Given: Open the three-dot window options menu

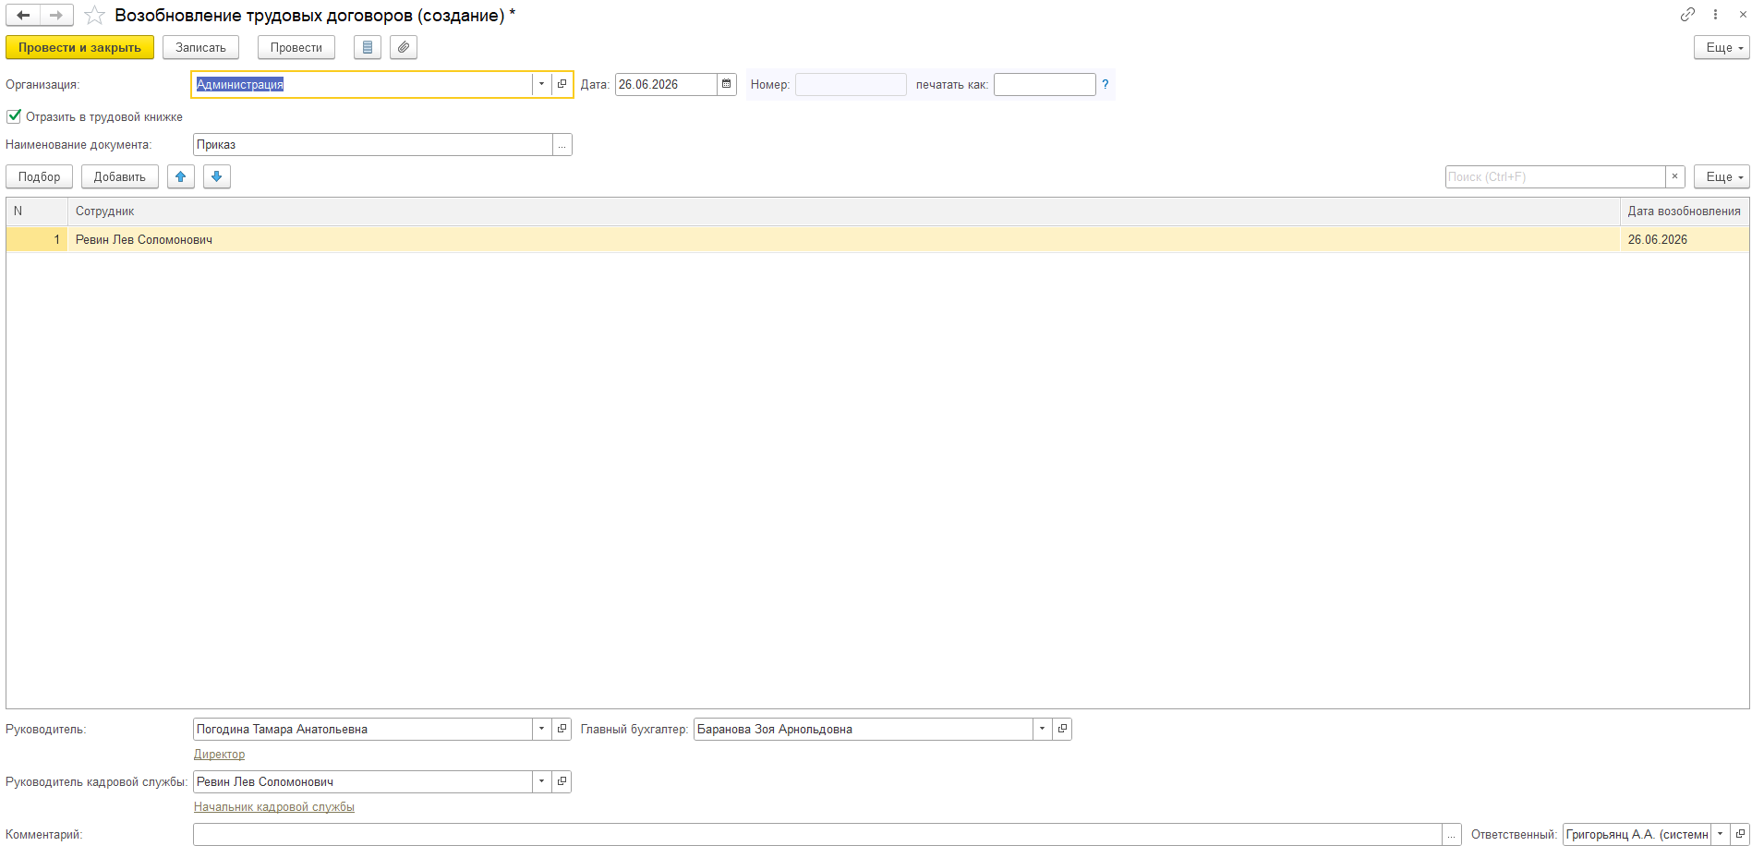Looking at the screenshot, I should click(1715, 14).
